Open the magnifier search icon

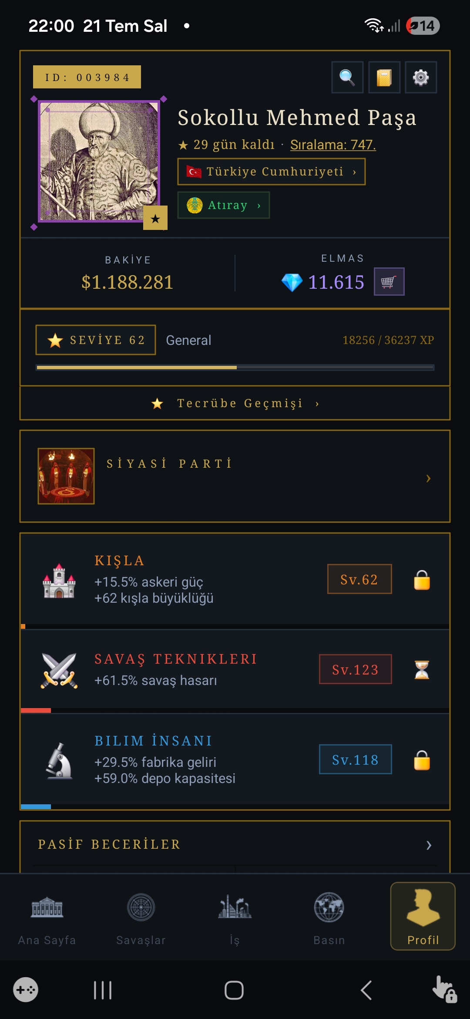tap(347, 78)
